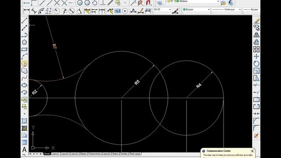This screenshot has width=281, height=158.
Task: Select the Rectangle tool
Action: tap(25, 49)
